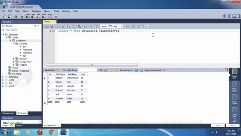Open the Limit to 1000 rows dropdown
Image resolution: width=241 pixels, height=136 pixels.
coord(111,26)
